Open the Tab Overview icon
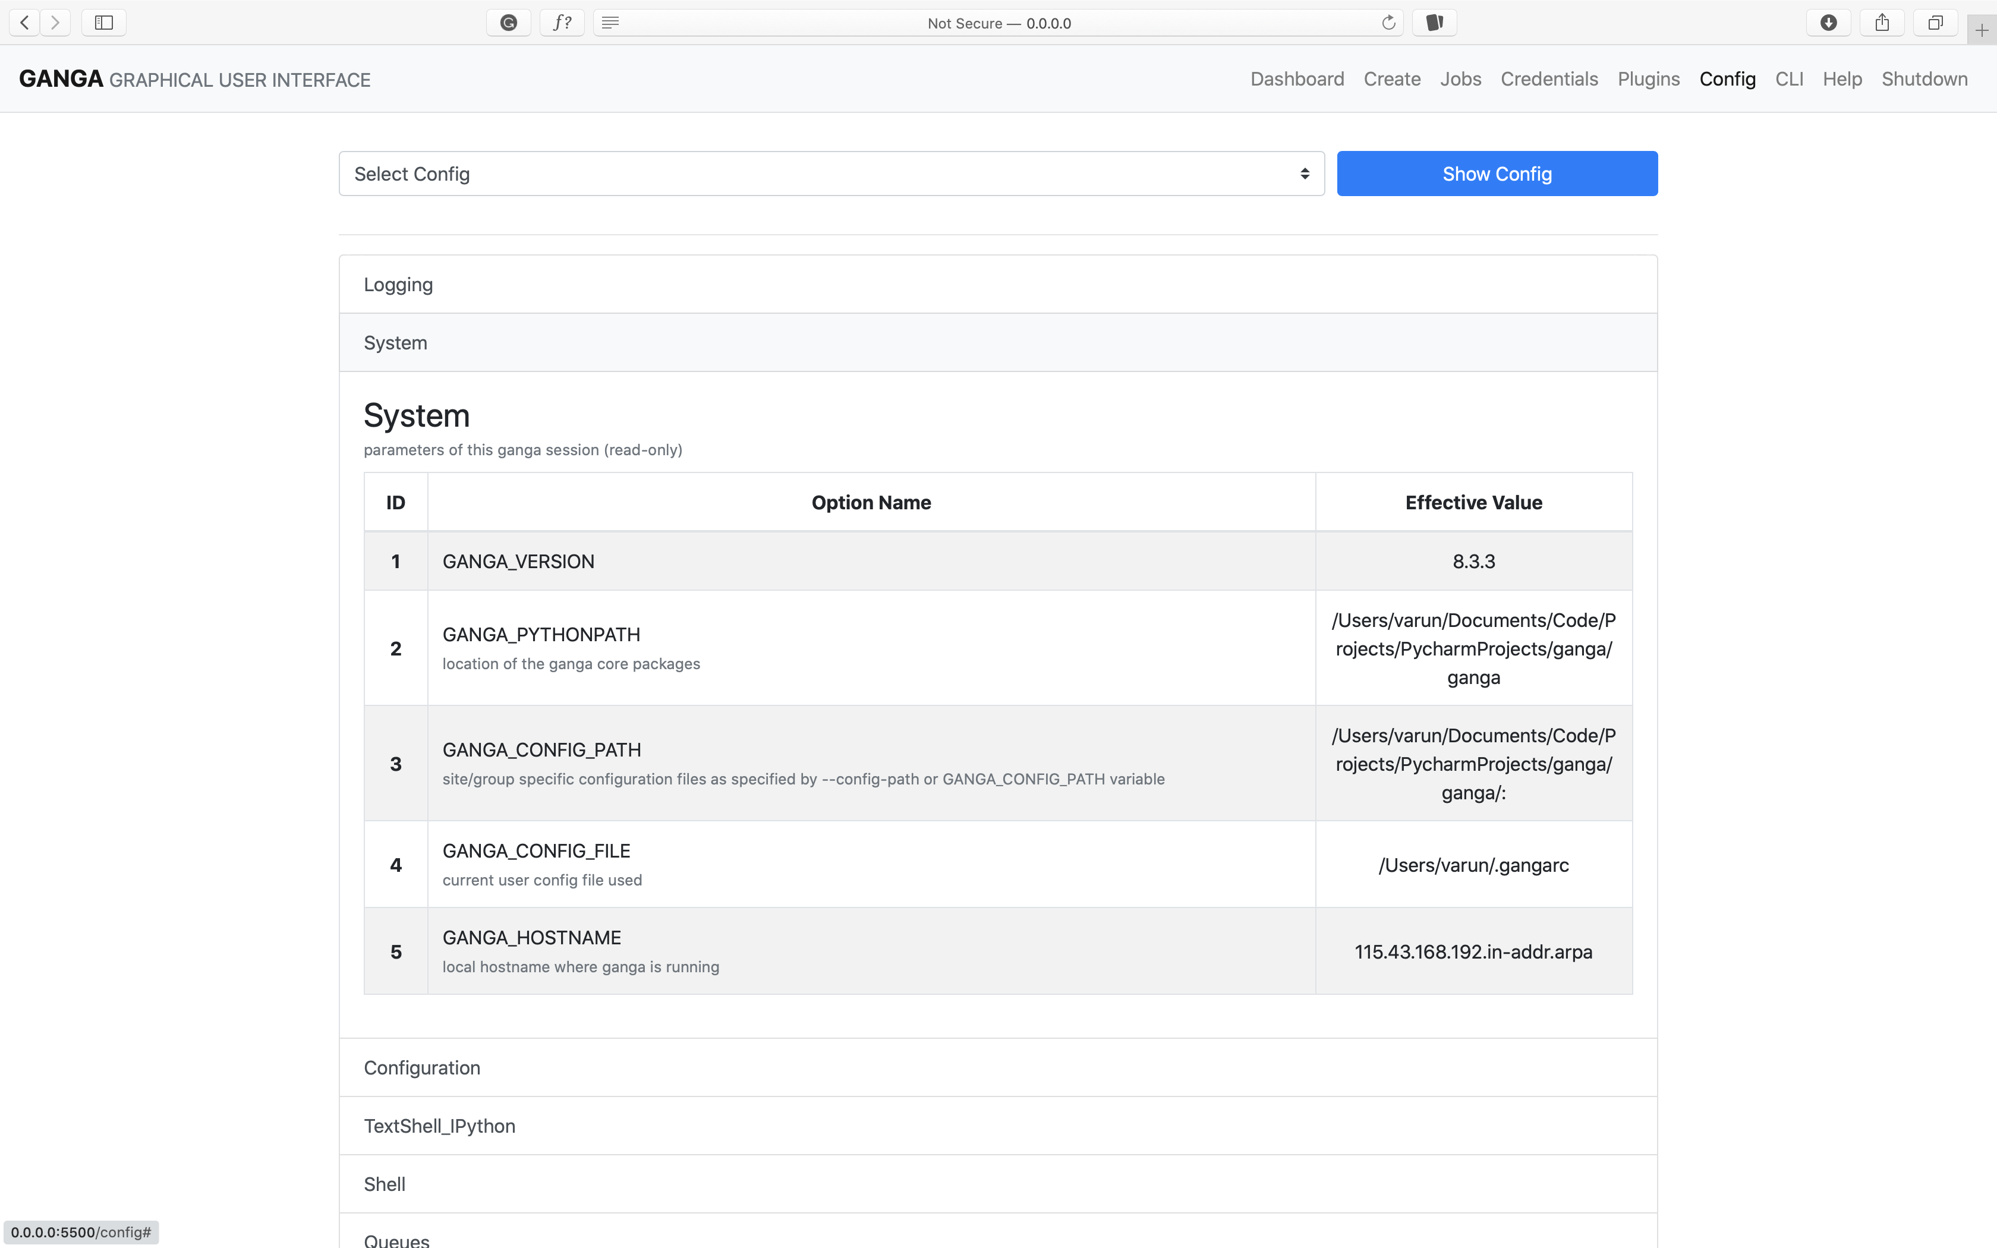This screenshot has width=1997, height=1248. (x=1935, y=23)
